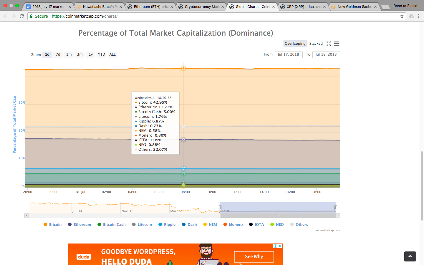The height and width of the screenshot is (265, 424).
Task: Select Overlapping chart mode
Action: coord(295,44)
